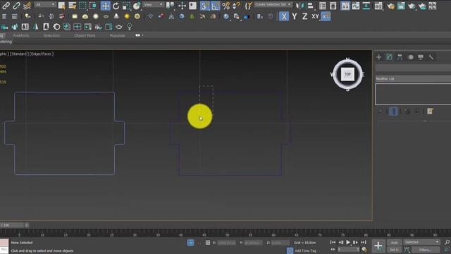Image resolution: width=451 pixels, height=254 pixels.
Task: Open Schematic View
Action: click(x=366, y=6)
